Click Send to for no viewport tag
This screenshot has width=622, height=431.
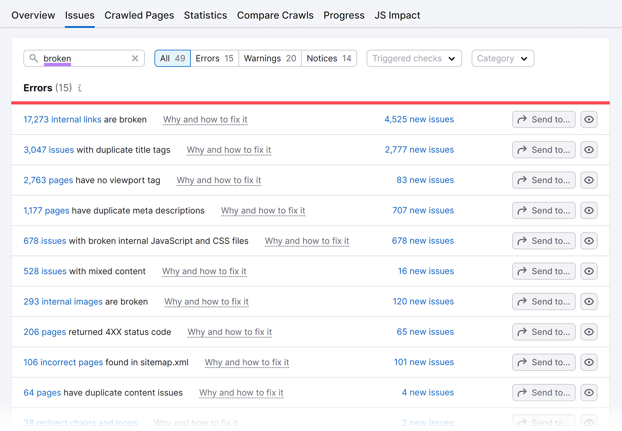(543, 180)
